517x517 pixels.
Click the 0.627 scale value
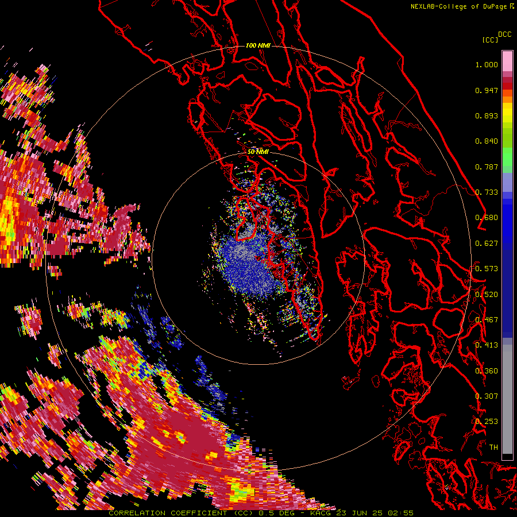click(x=487, y=244)
